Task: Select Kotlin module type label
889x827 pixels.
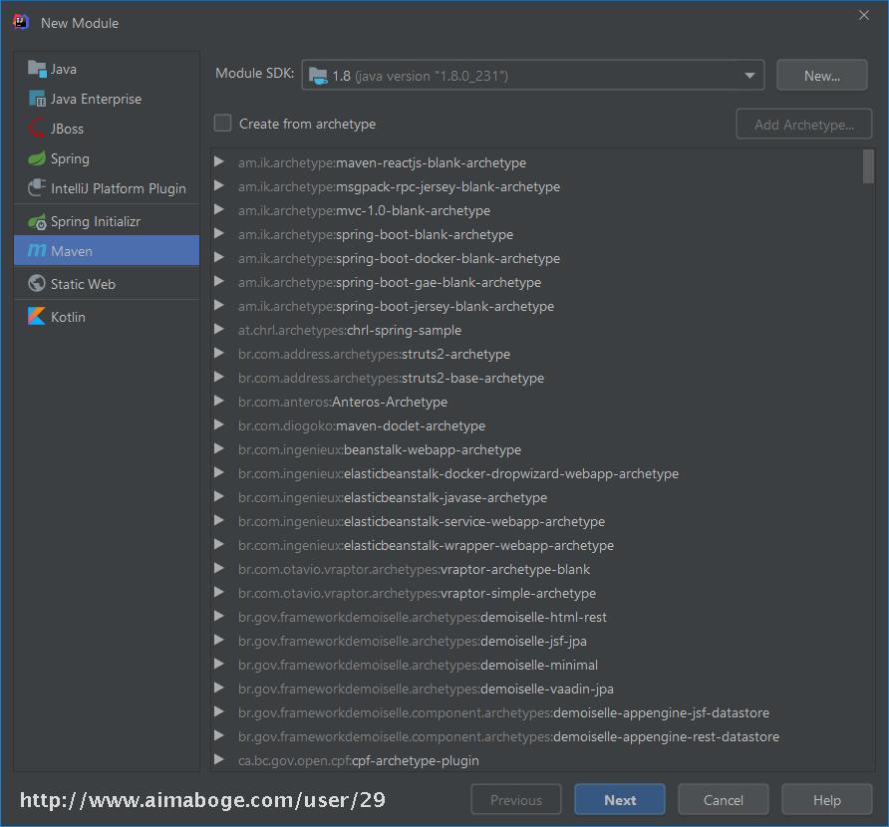Action: coord(68,317)
